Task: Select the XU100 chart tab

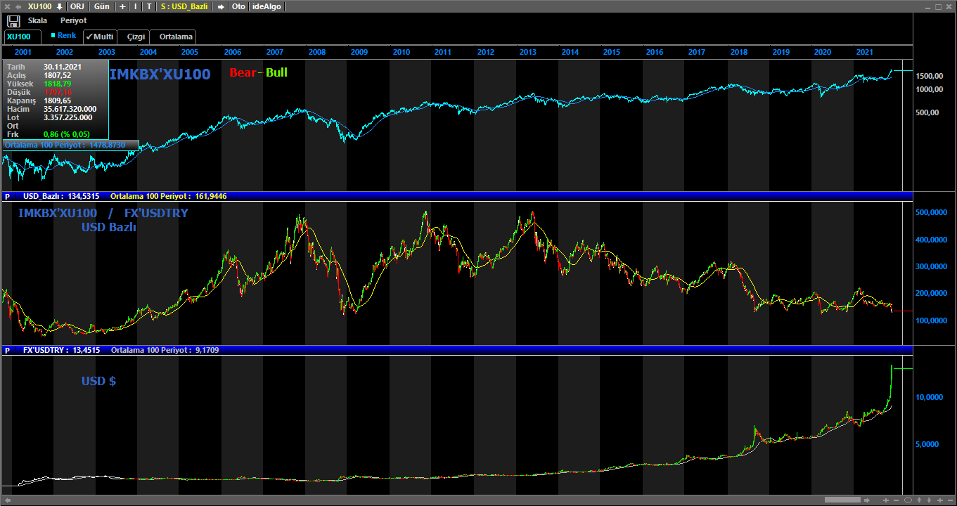Action: coord(23,37)
